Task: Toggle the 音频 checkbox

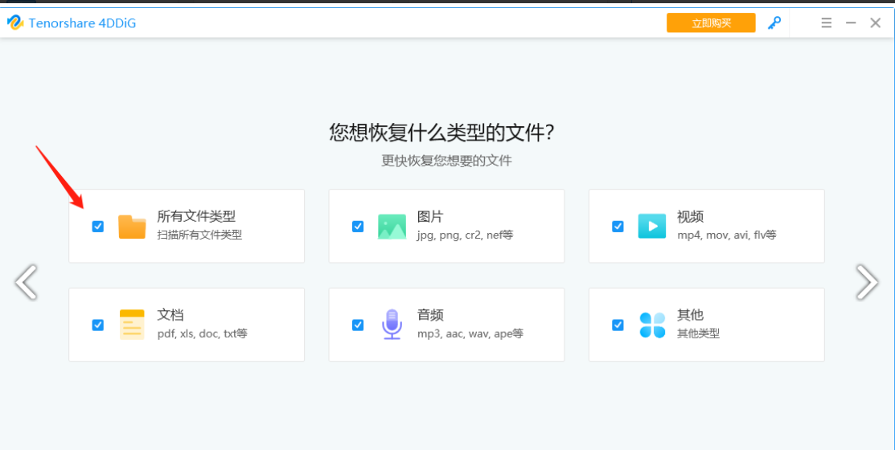Action: [x=358, y=325]
